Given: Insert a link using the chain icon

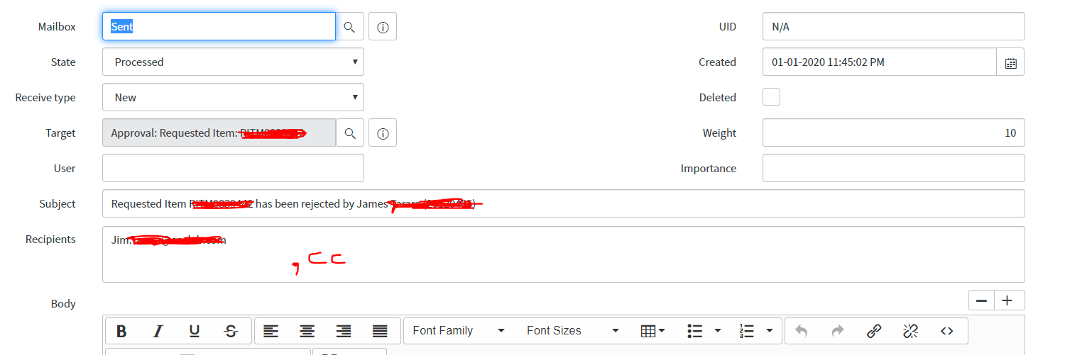Looking at the screenshot, I should click(x=874, y=331).
